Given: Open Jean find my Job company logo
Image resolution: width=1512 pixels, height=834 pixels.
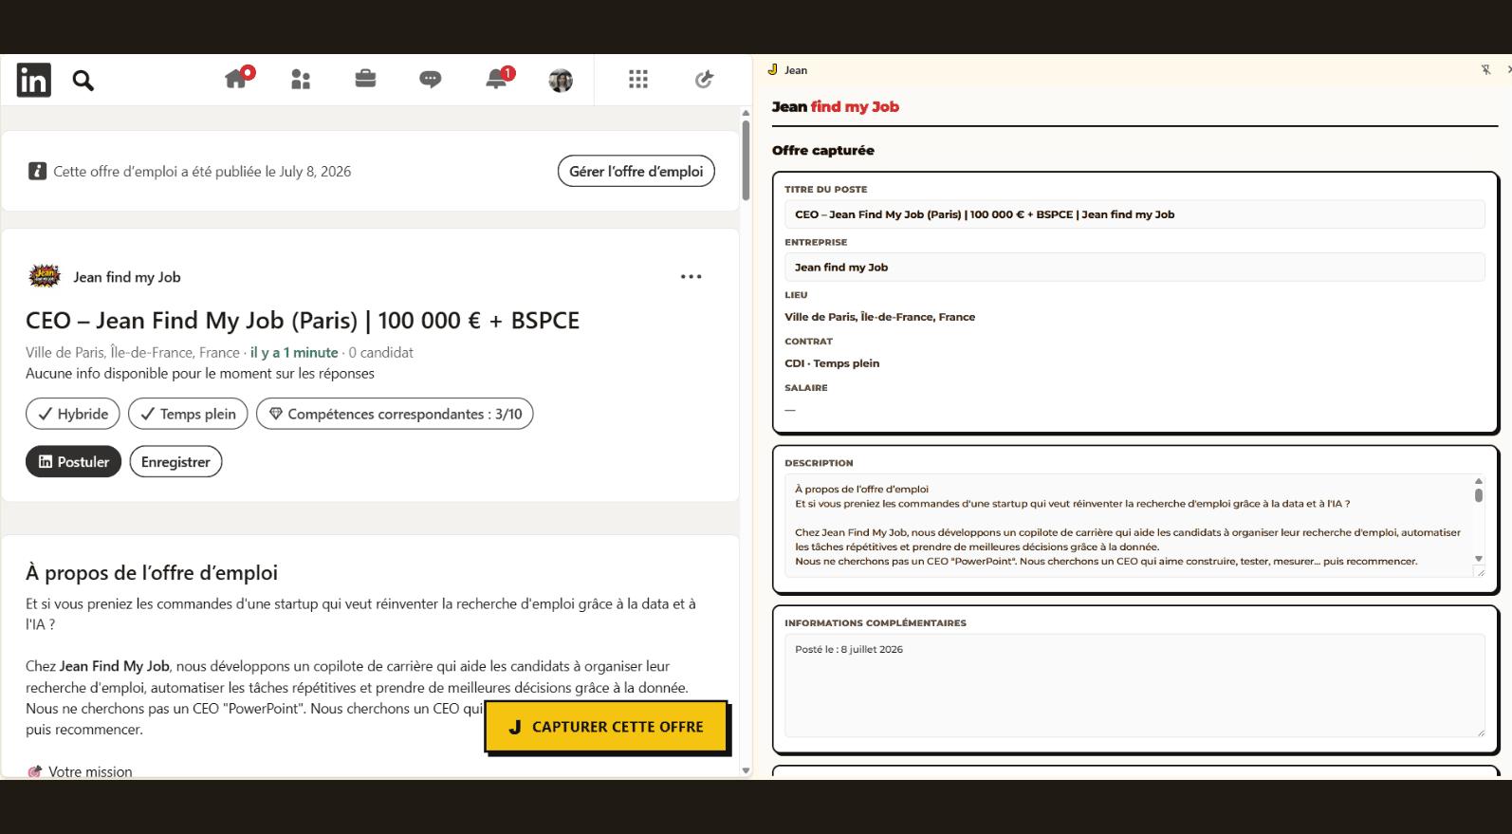Looking at the screenshot, I should point(45,276).
